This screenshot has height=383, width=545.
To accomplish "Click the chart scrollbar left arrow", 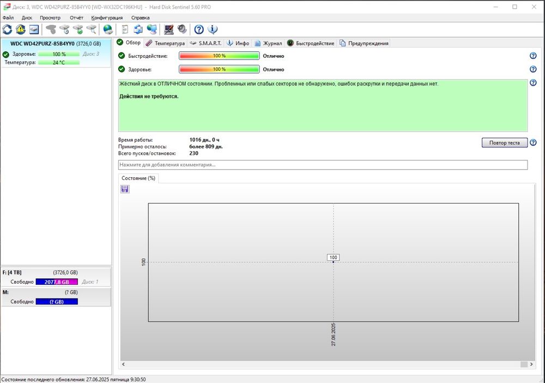I will (123, 364).
